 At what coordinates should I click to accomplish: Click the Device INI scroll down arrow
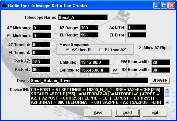click(167, 102)
